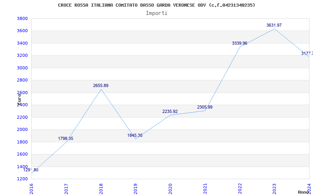313x196 pixels.
Task: Click y-axis value 3000
Action: click(22, 68)
